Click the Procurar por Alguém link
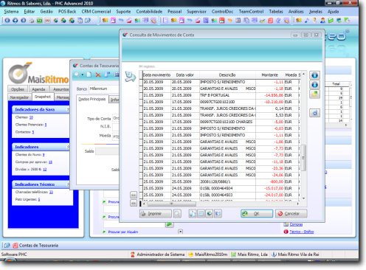Screen dimensions: 366x270 tap(123, 232)
